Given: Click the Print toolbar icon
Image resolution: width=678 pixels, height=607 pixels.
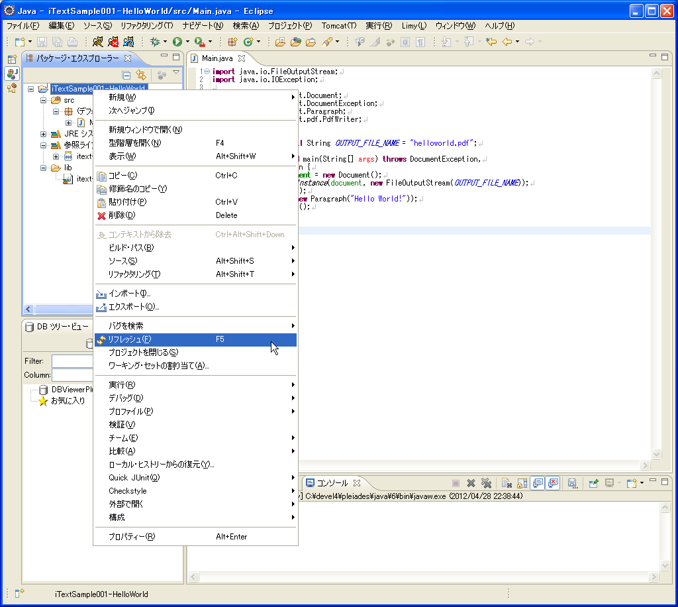Looking at the screenshot, I should pos(73,42).
